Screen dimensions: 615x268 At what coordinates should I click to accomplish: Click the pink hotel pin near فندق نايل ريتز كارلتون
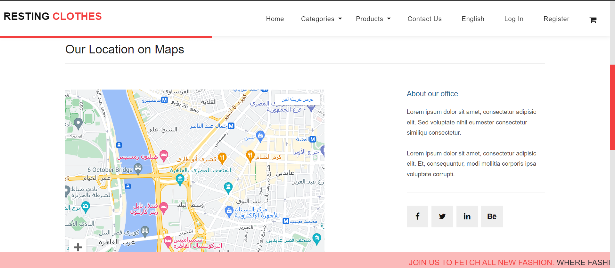(x=163, y=208)
